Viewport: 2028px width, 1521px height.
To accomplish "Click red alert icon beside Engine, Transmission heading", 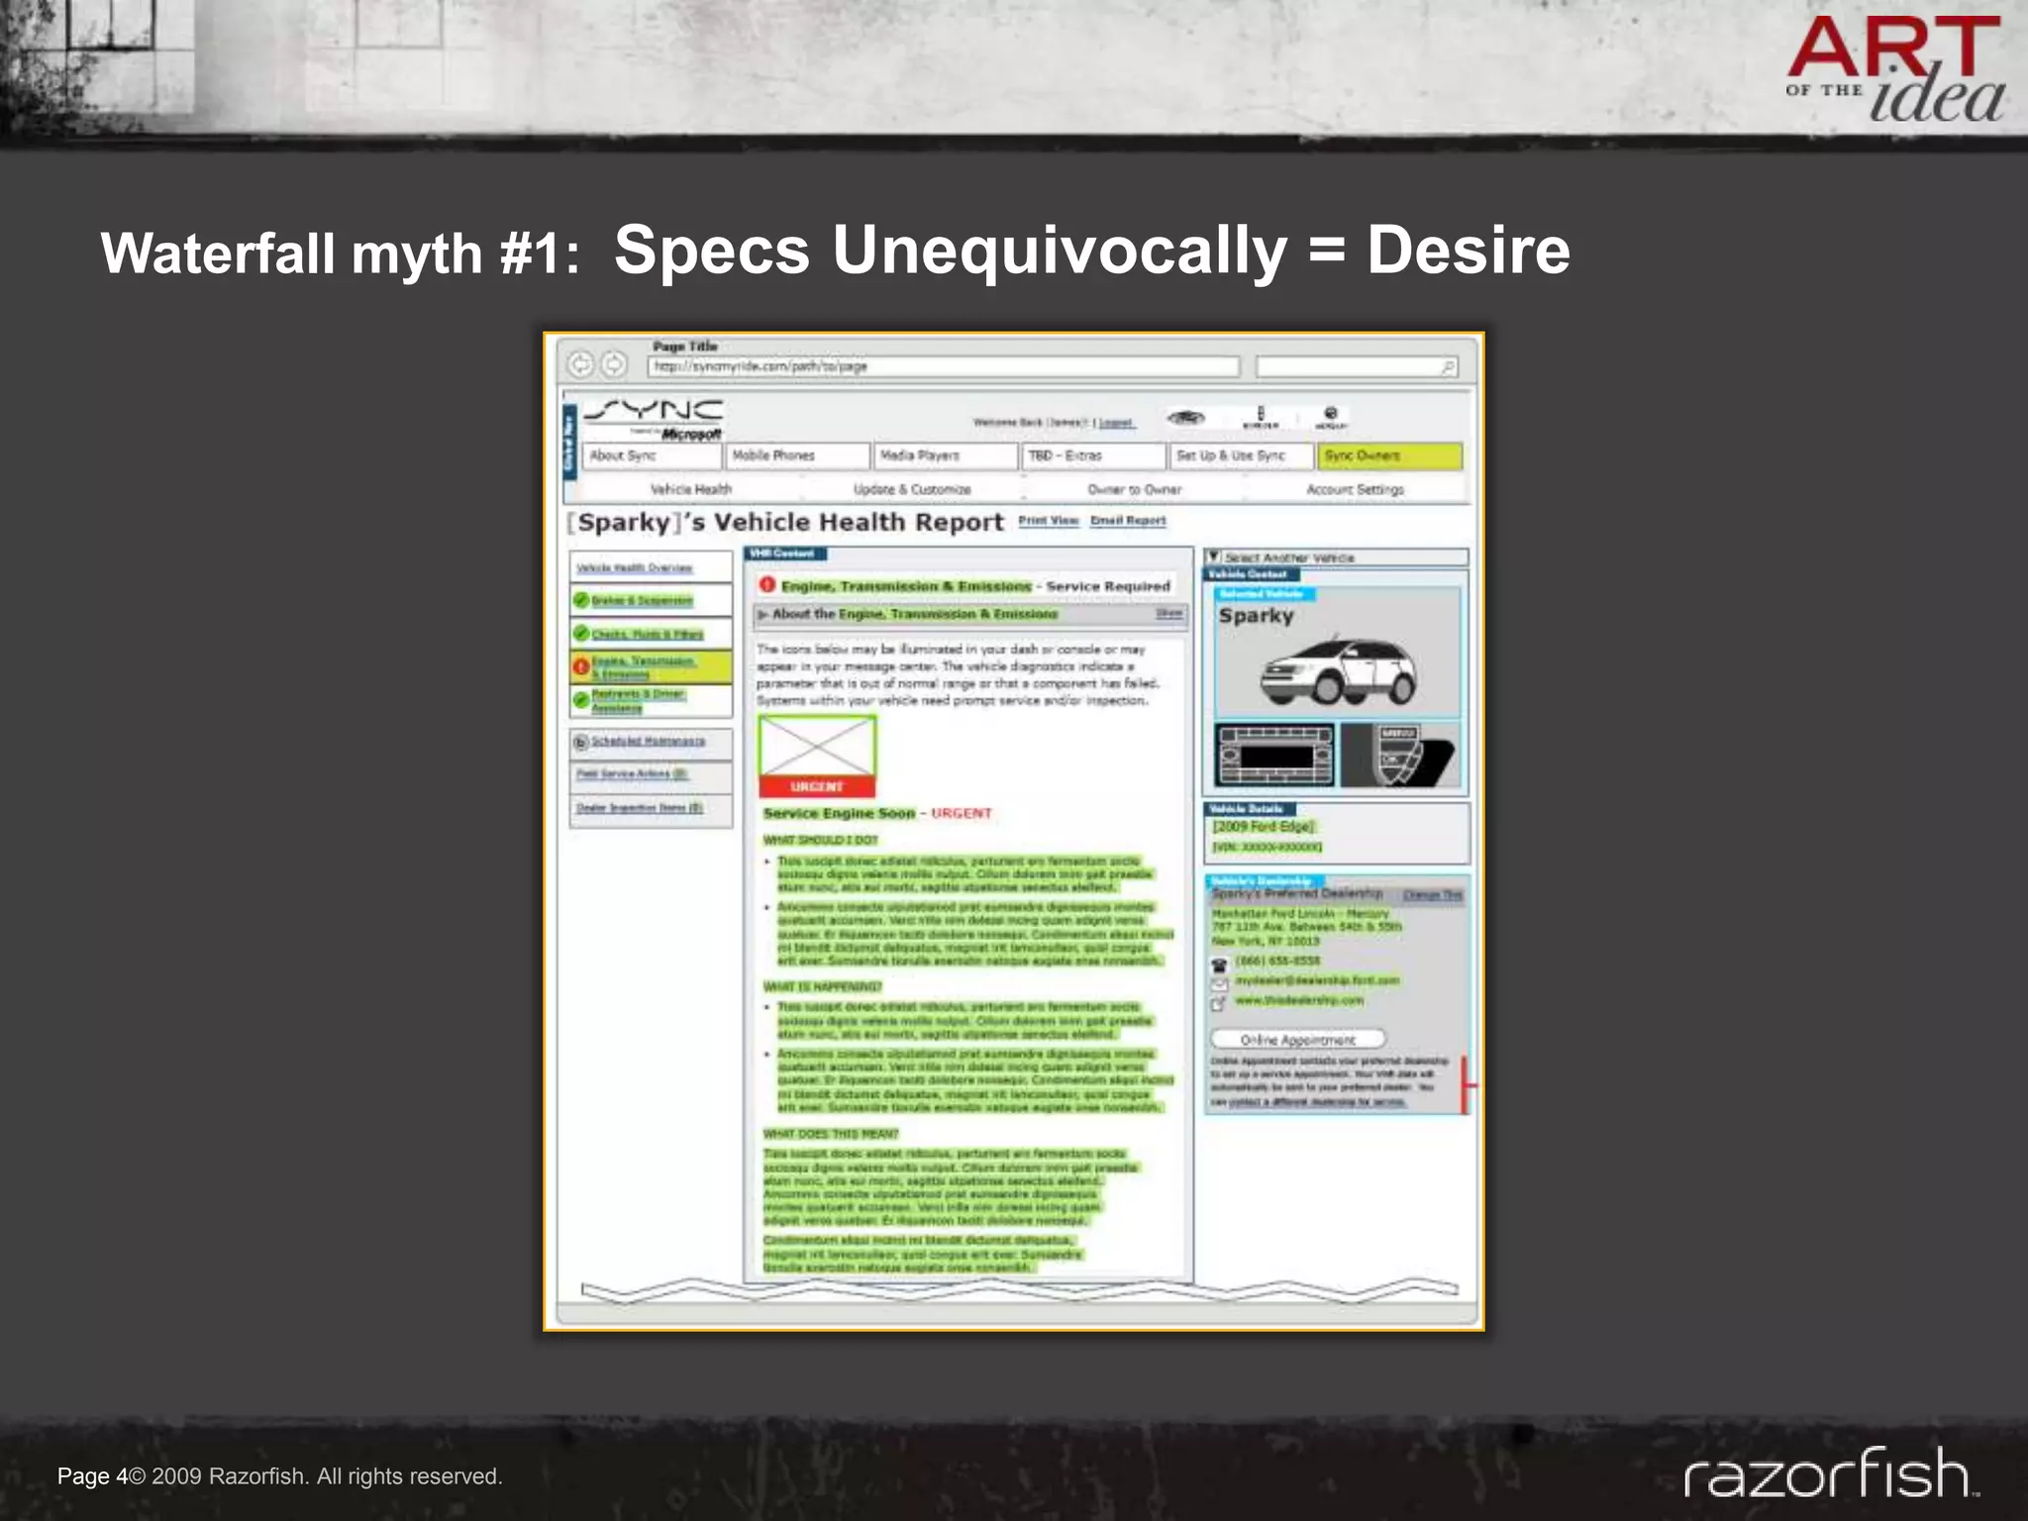I will (x=767, y=585).
